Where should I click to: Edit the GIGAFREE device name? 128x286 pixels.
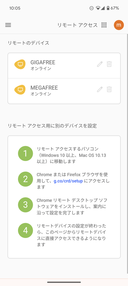[100, 64]
